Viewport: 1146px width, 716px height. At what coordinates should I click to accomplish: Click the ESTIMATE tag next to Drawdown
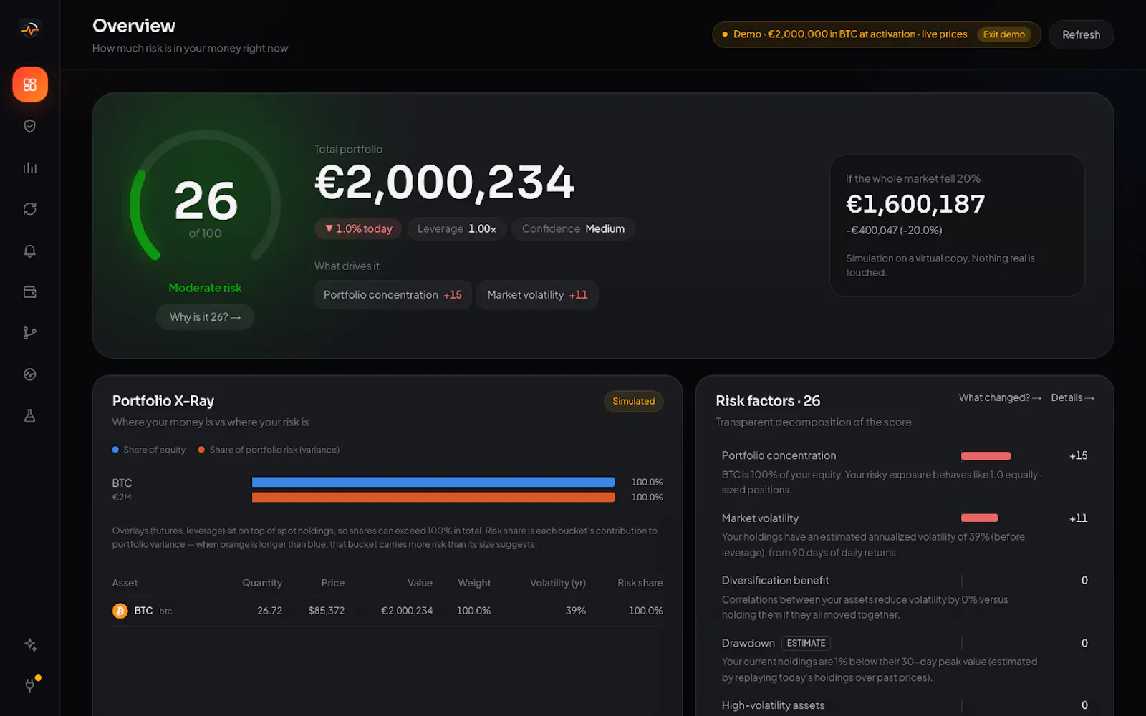coord(806,643)
